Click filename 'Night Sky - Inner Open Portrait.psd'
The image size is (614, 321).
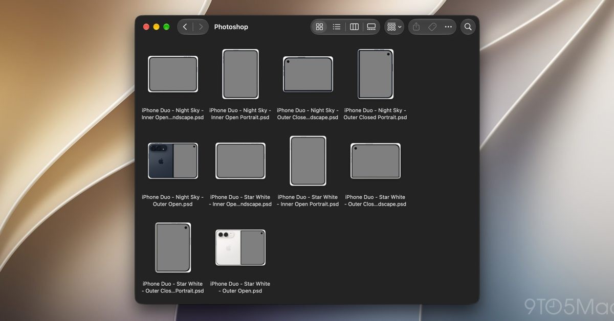point(240,114)
